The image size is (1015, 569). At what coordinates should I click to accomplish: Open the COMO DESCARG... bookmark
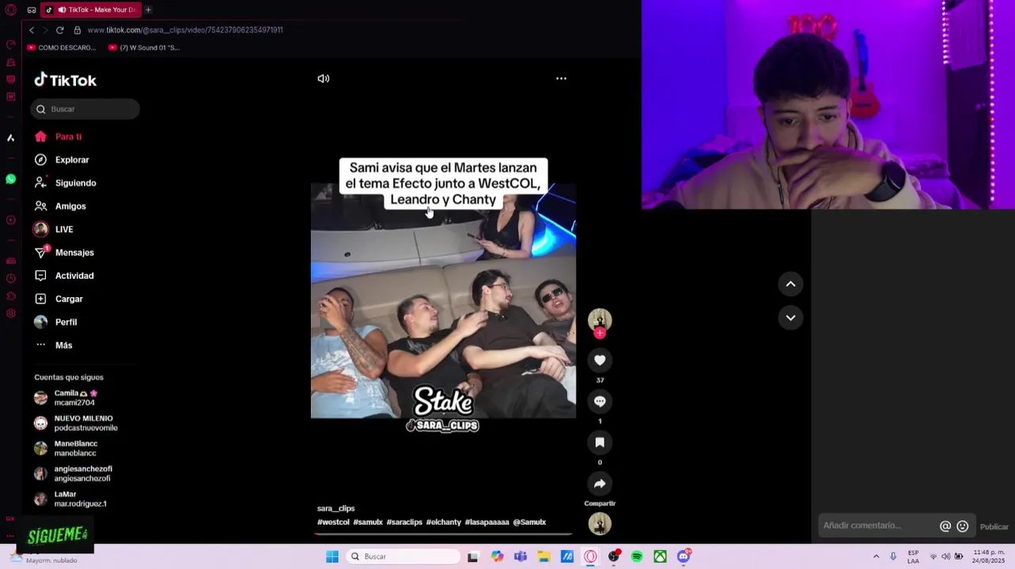click(62, 47)
